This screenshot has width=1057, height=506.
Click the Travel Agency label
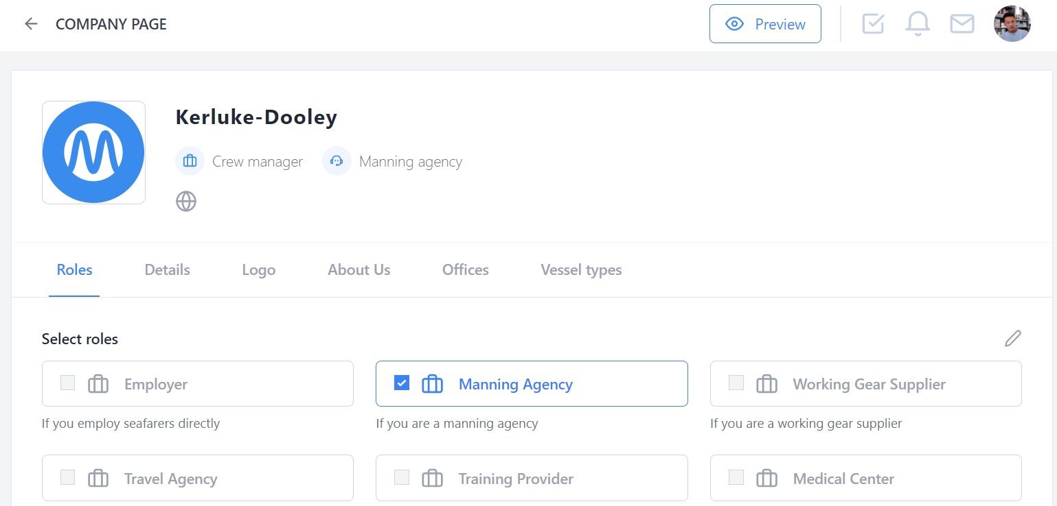[x=171, y=479]
